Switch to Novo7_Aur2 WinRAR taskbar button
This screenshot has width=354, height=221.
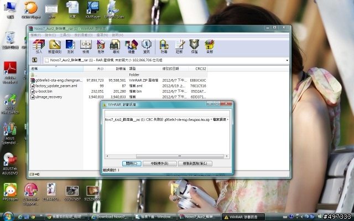coord(199,217)
